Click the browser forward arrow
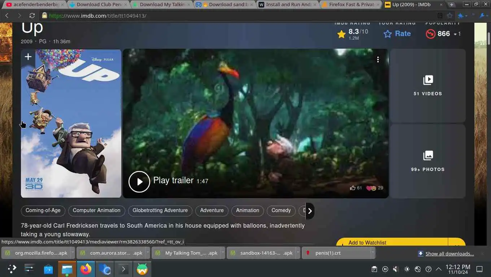The width and height of the screenshot is (491, 277). (19, 16)
